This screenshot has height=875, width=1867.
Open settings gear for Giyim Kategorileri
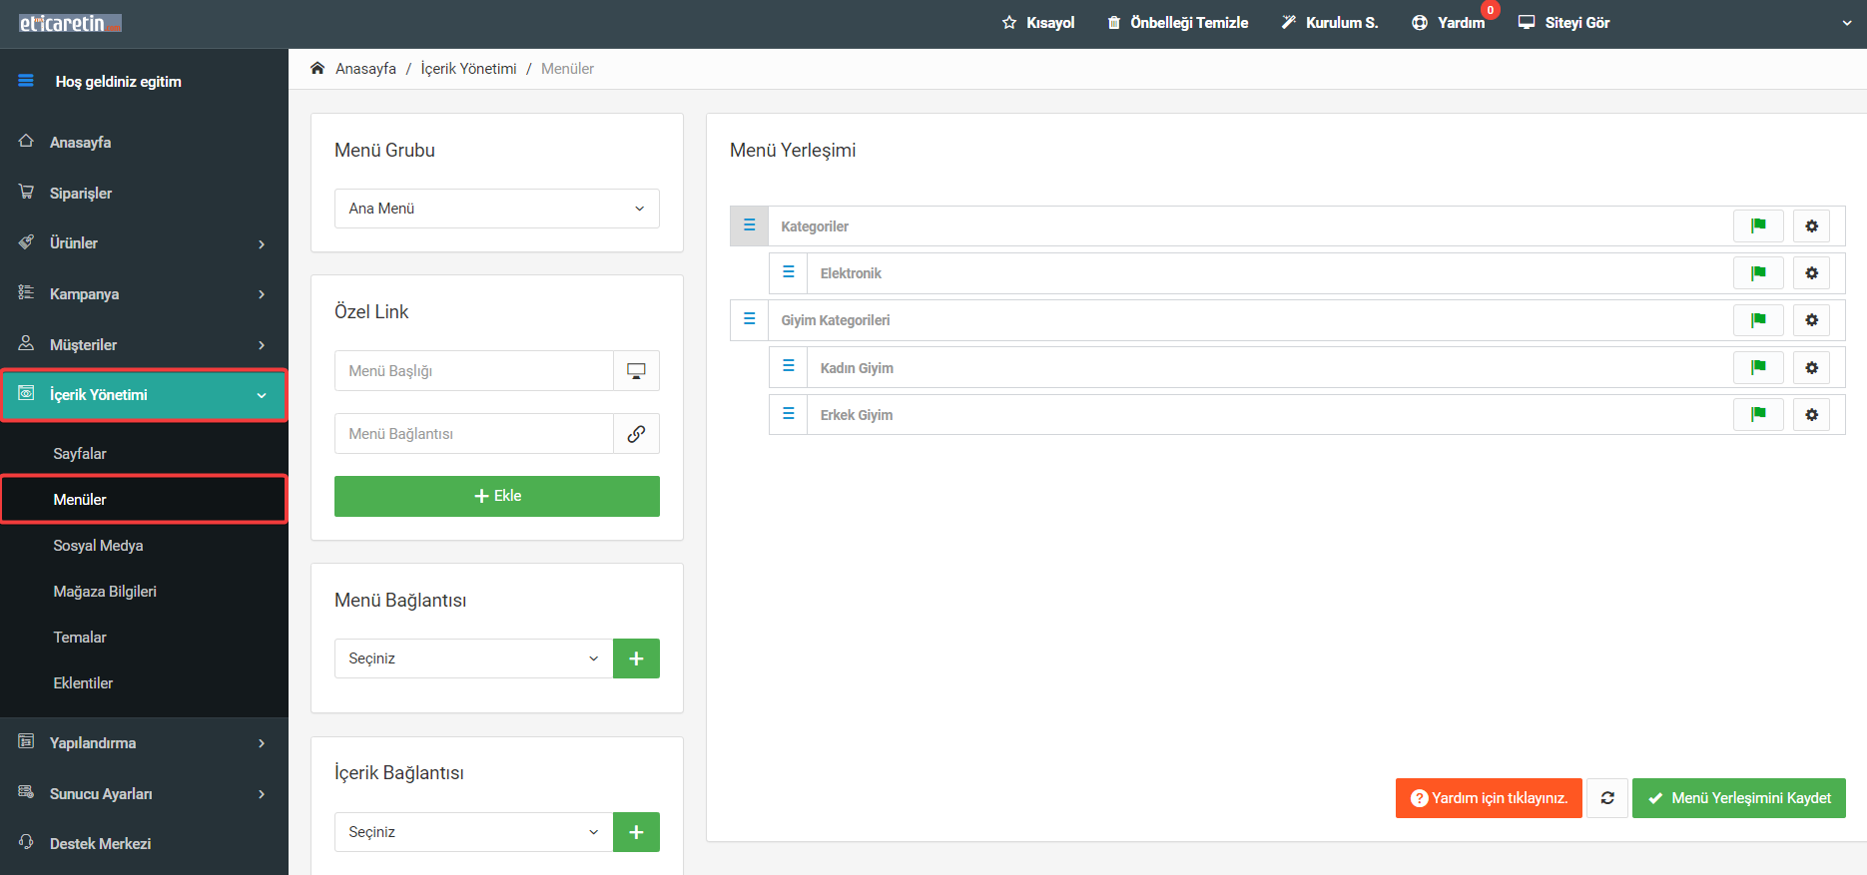coord(1812,320)
